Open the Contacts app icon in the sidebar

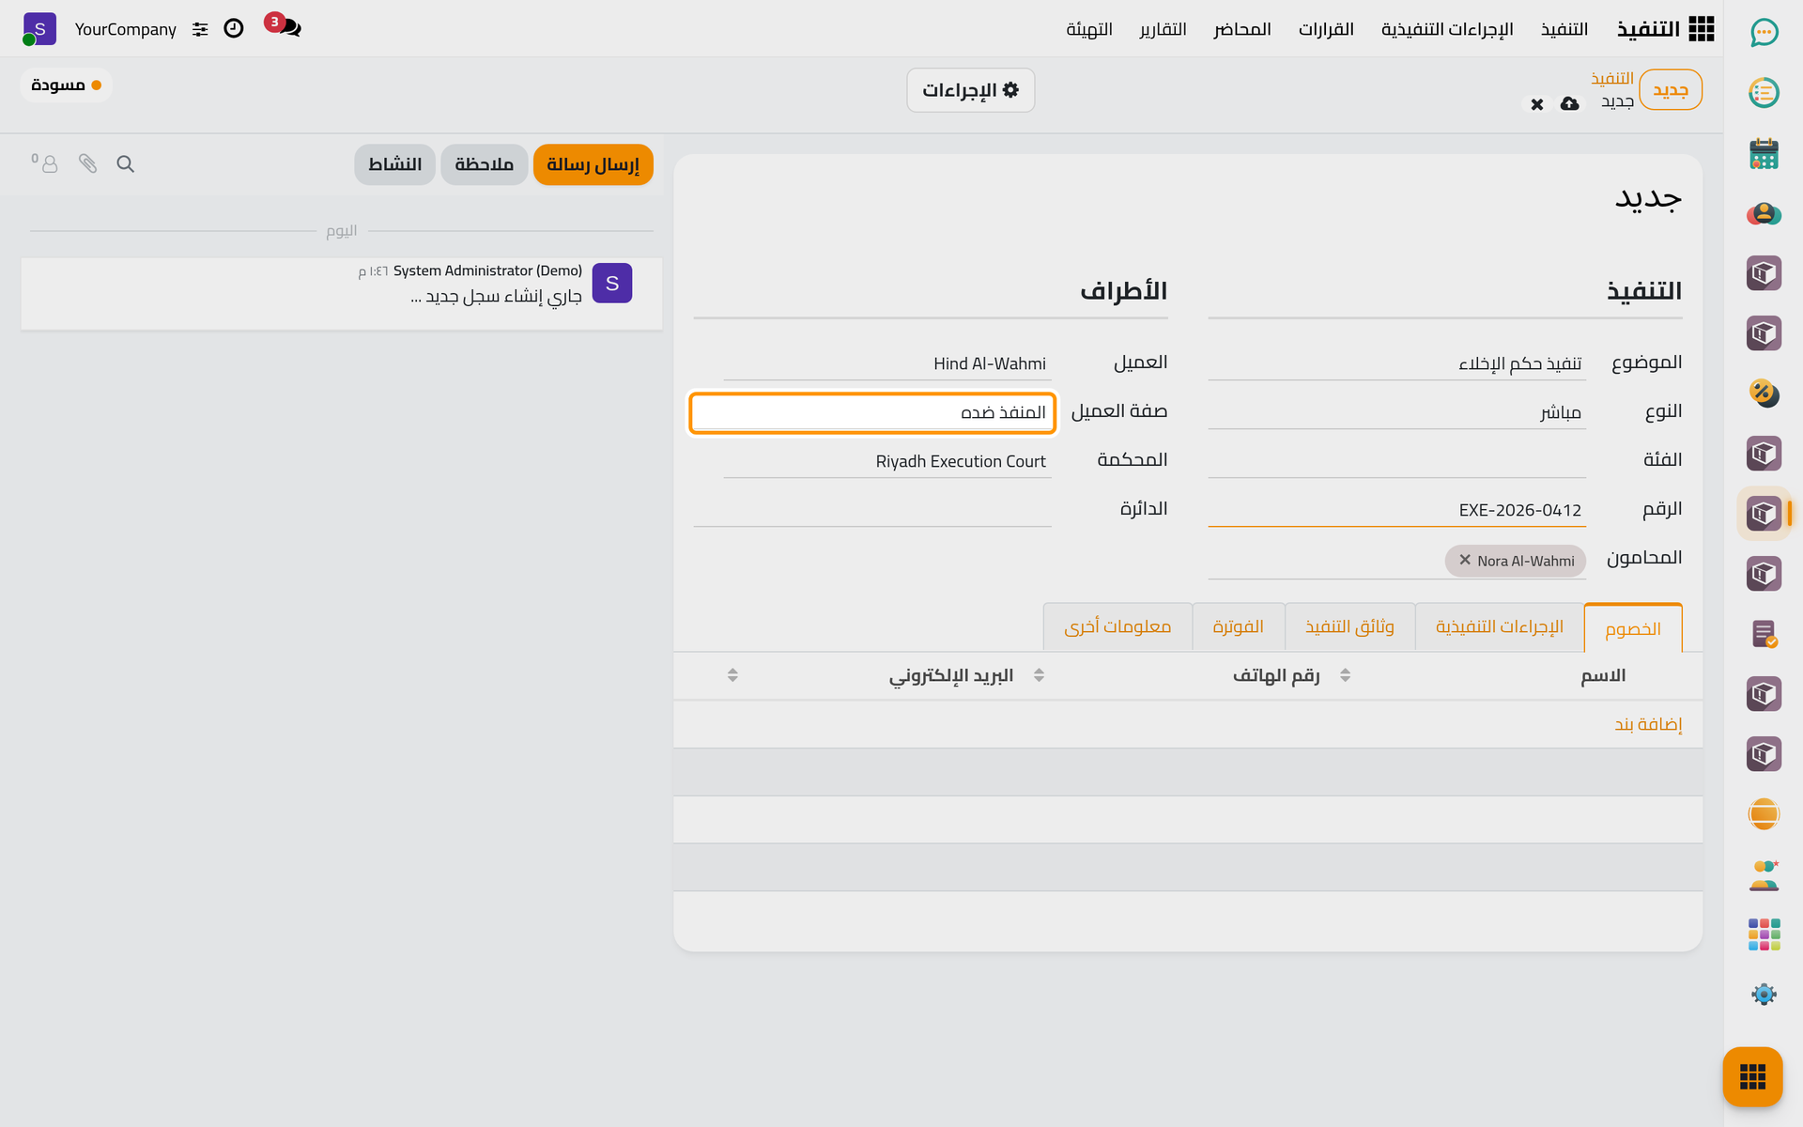coord(1764,213)
